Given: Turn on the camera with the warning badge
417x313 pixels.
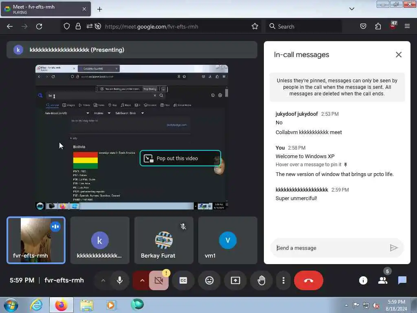Looking at the screenshot, I should (x=159, y=280).
